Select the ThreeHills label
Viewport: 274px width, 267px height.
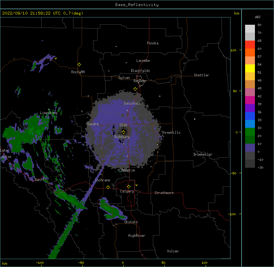(171, 133)
